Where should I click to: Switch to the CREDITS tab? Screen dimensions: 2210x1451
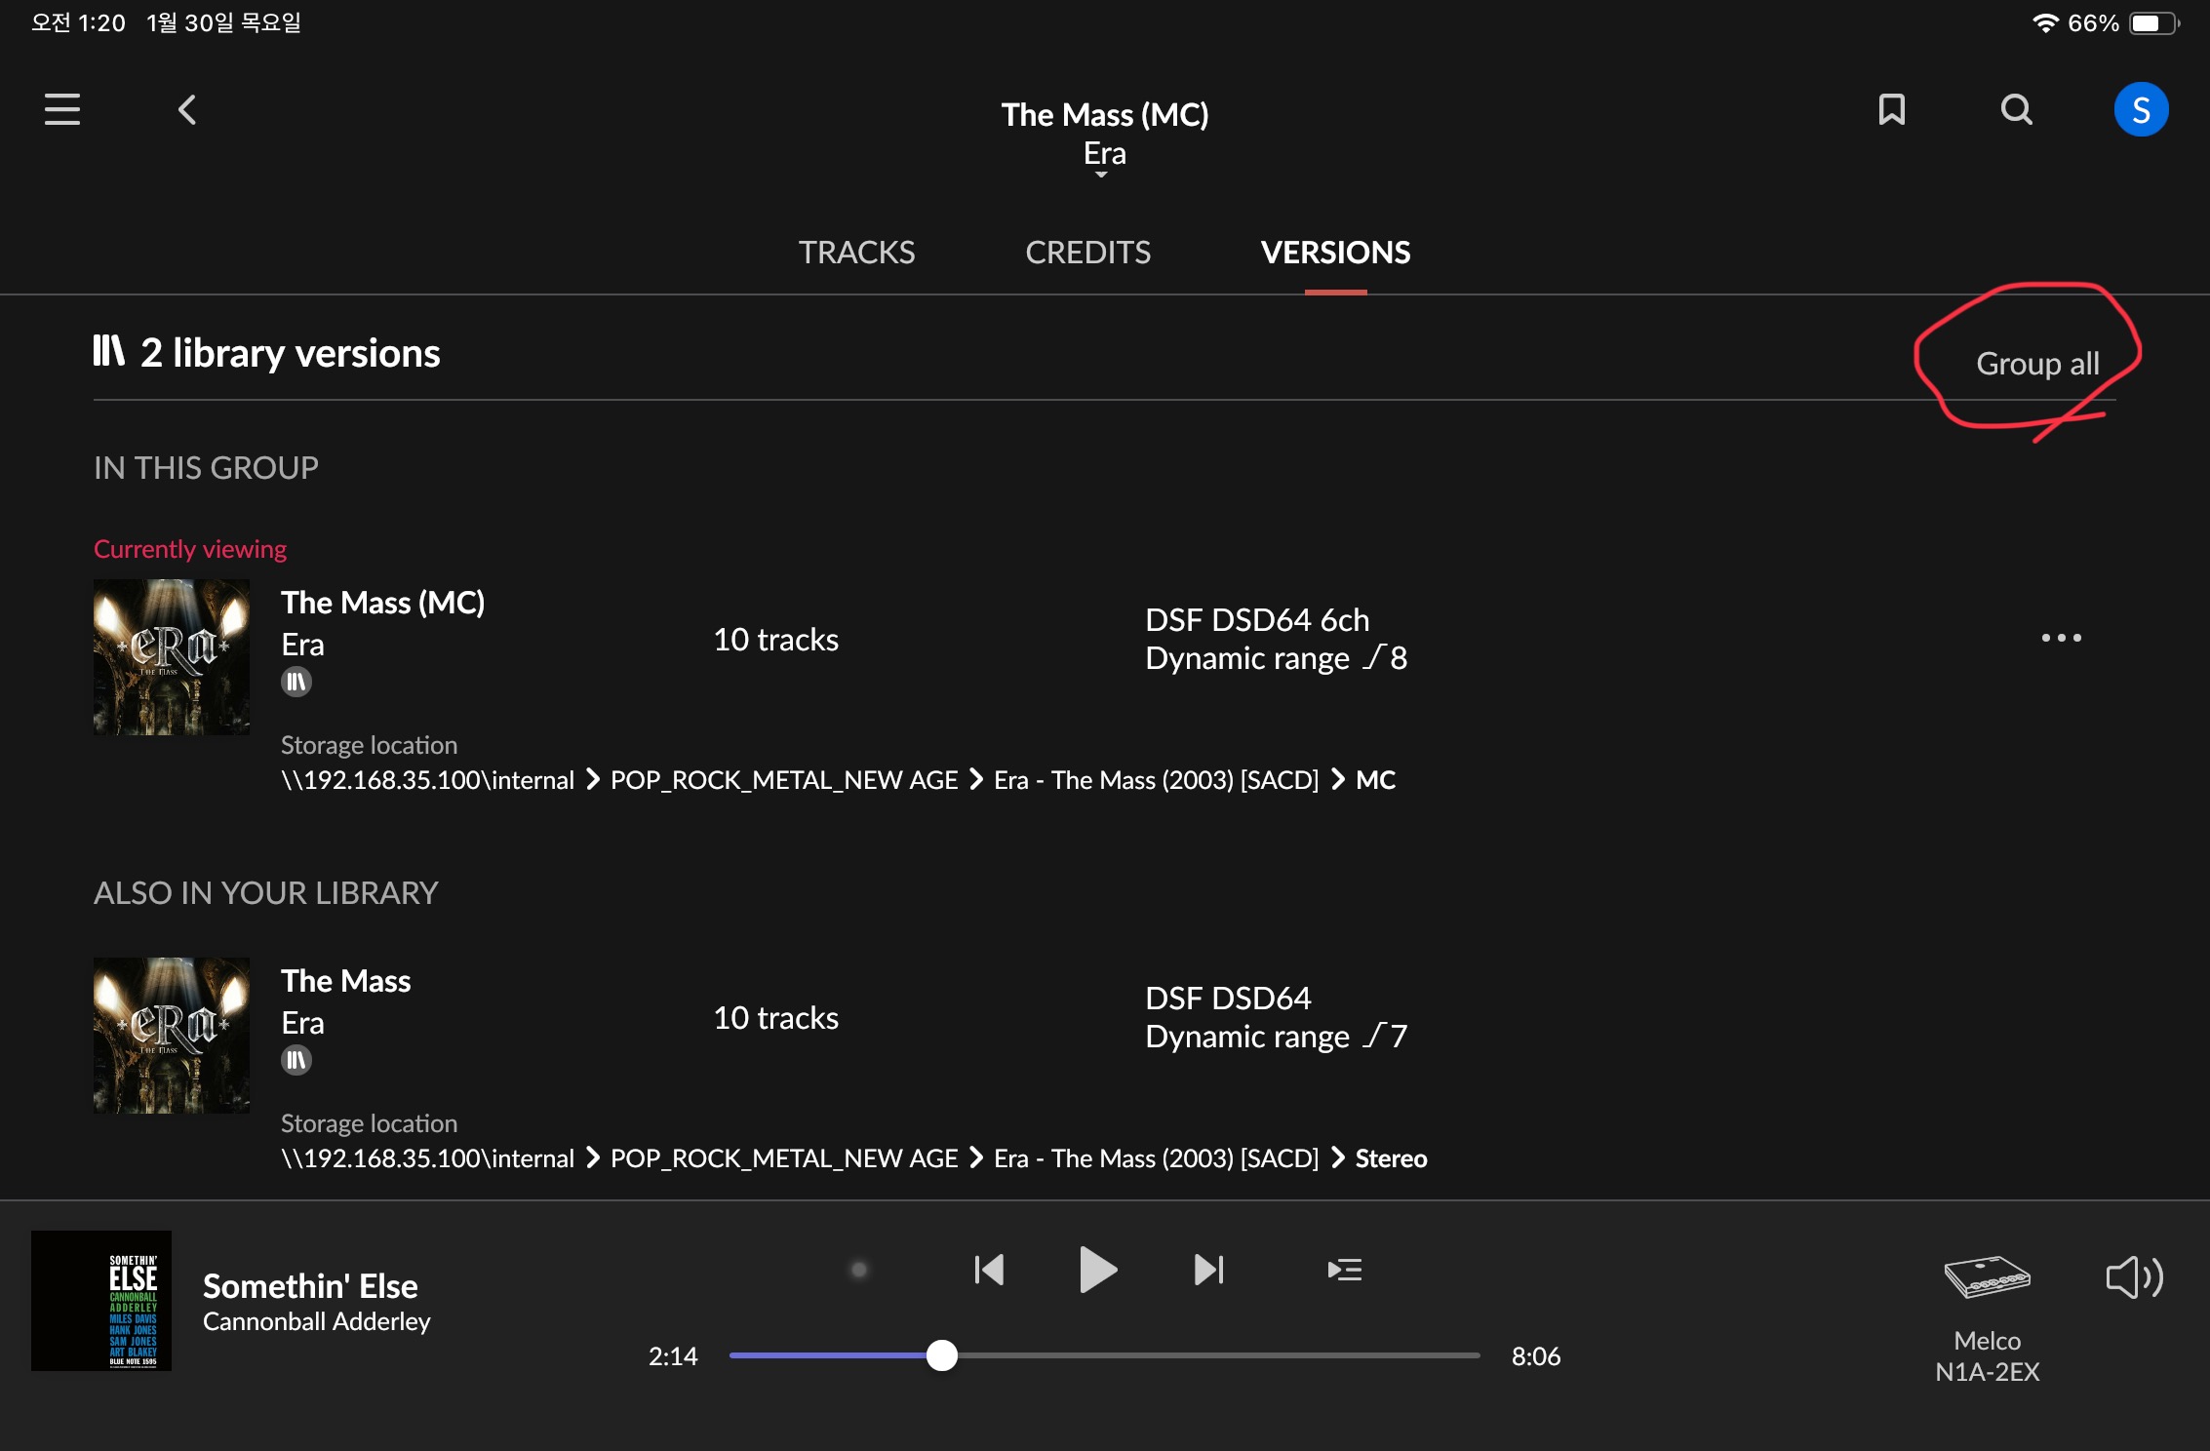1087,253
